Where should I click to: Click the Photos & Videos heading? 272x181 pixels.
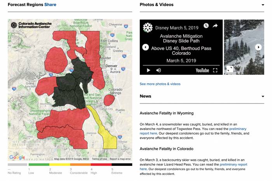coord(157,5)
